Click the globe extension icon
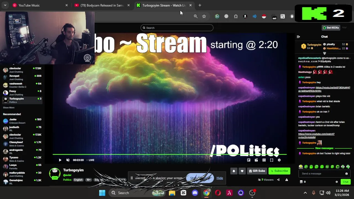The height and width of the screenshot is (199, 354). click(226, 16)
